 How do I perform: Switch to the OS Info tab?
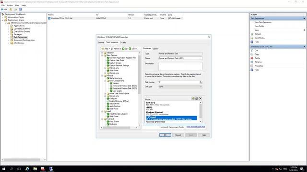(x=123, y=43)
